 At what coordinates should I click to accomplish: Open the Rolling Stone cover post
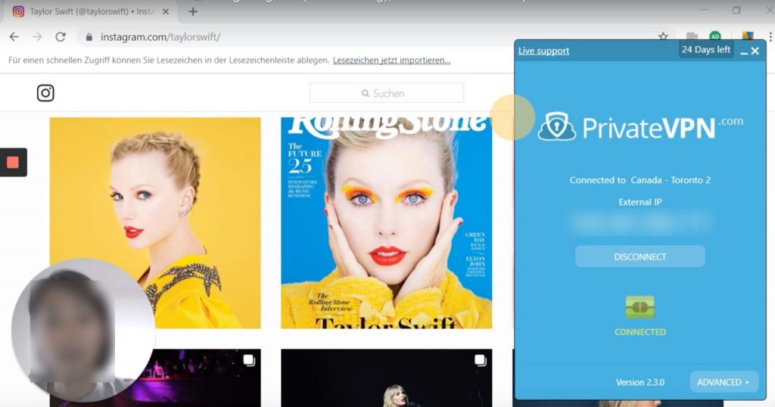(x=387, y=222)
